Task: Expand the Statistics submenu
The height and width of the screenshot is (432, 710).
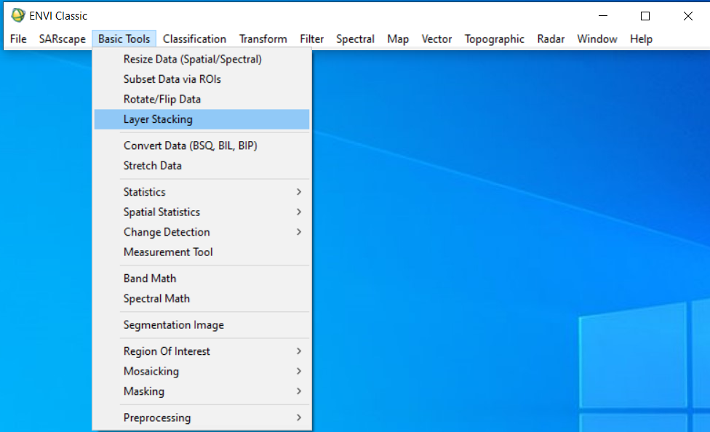Action: 202,192
